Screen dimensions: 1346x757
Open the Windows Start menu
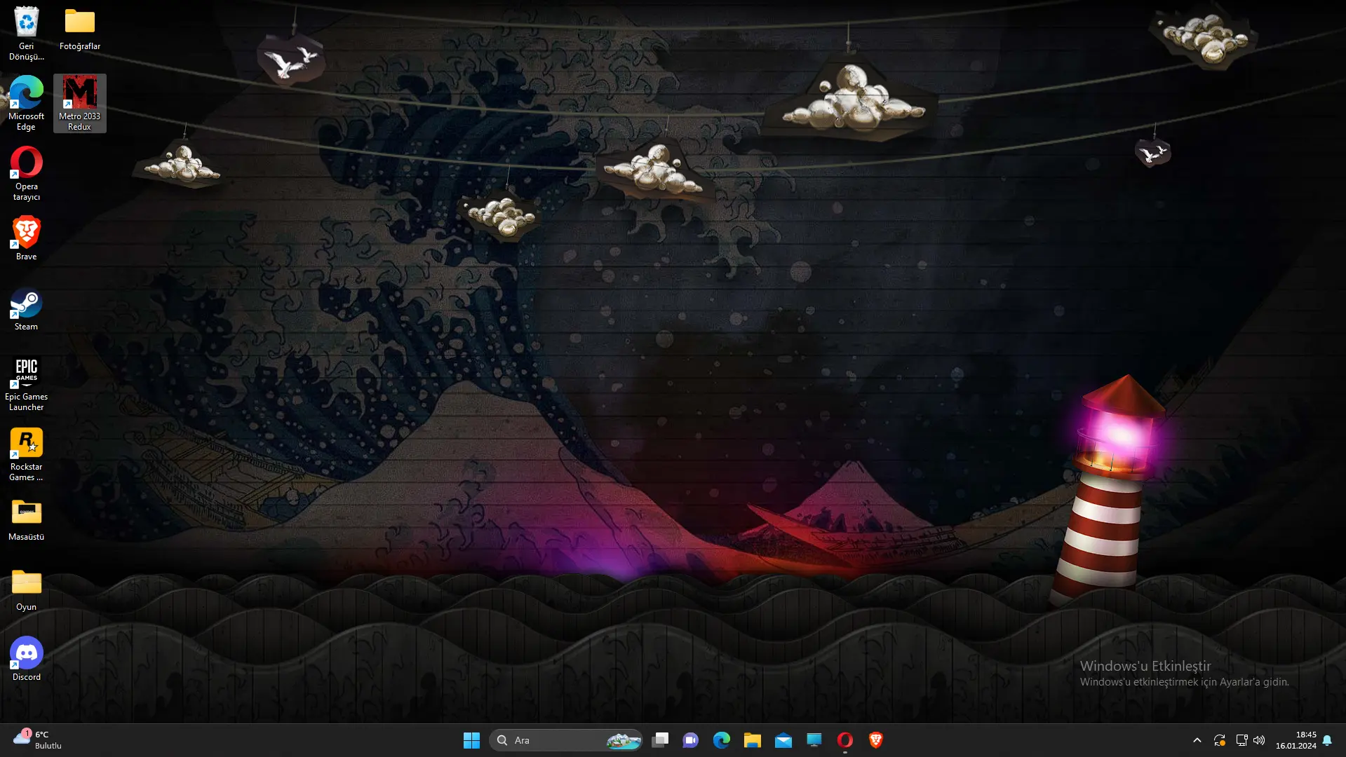(471, 740)
